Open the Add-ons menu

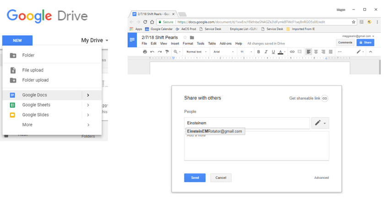(x=226, y=43)
